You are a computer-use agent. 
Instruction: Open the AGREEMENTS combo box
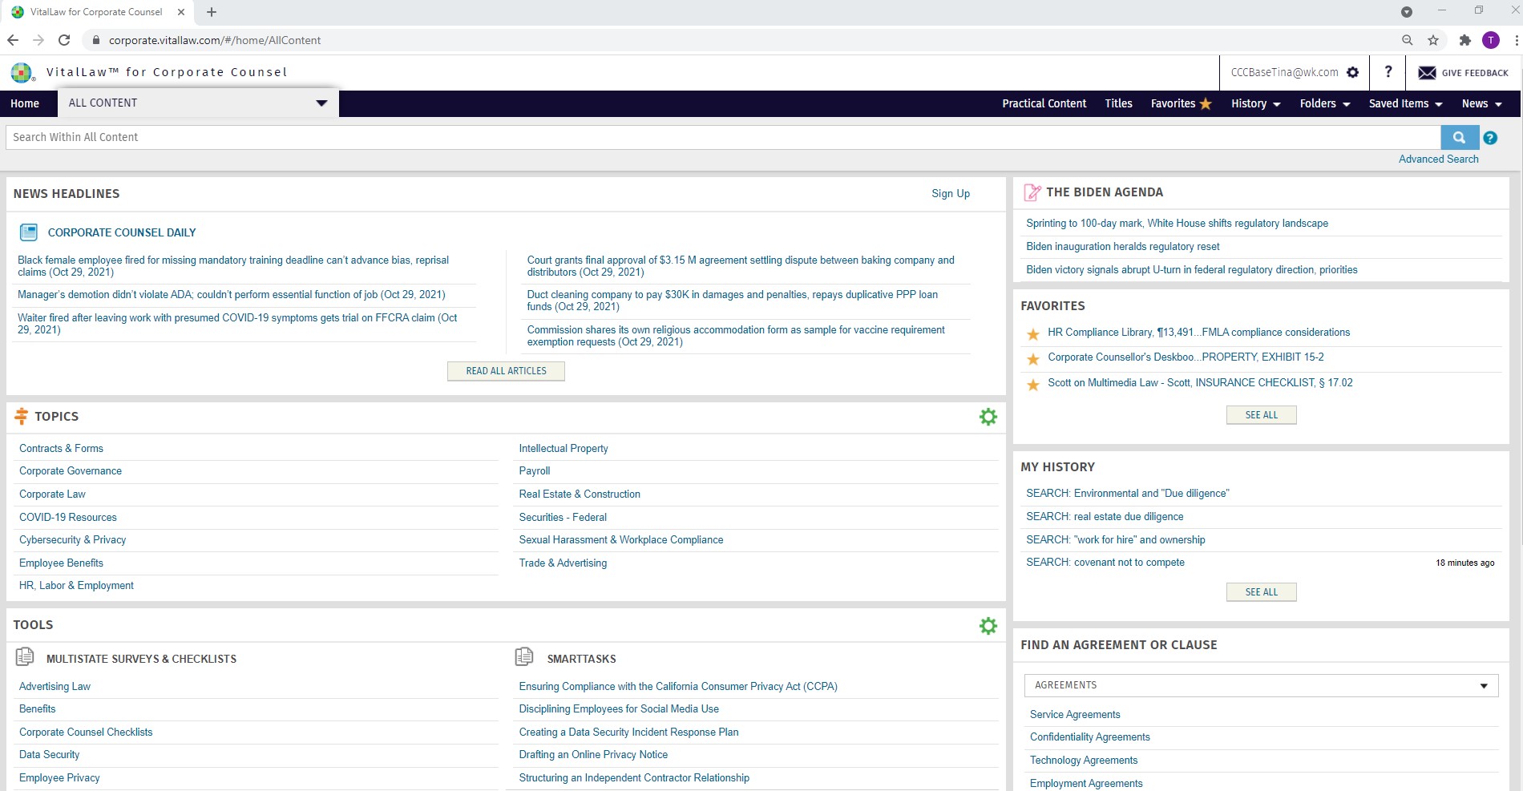1261,685
